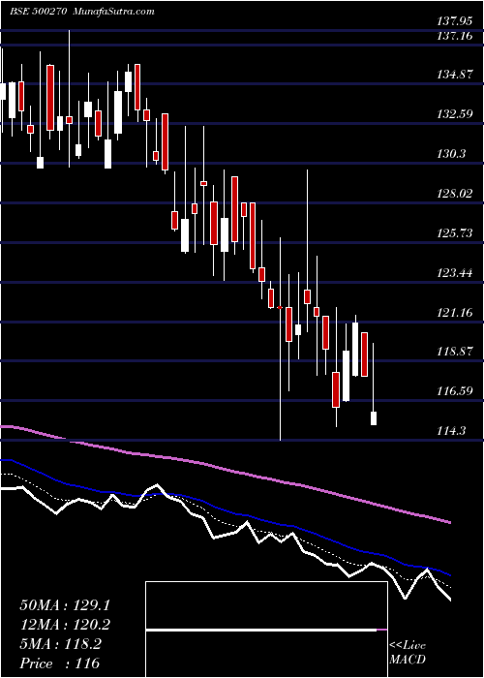
Task: Click the 125.73 price level value
Action: click(454, 233)
